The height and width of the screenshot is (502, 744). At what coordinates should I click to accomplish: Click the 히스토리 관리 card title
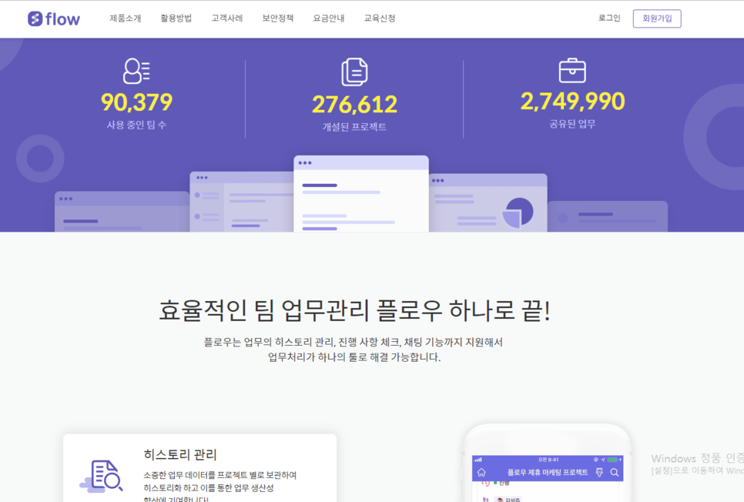[x=179, y=454]
